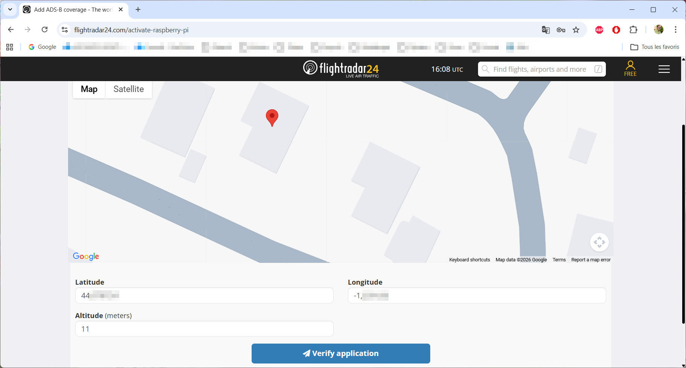Click the scrollbar down arrow
This screenshot has height=368, width=686.
(683, 365)
